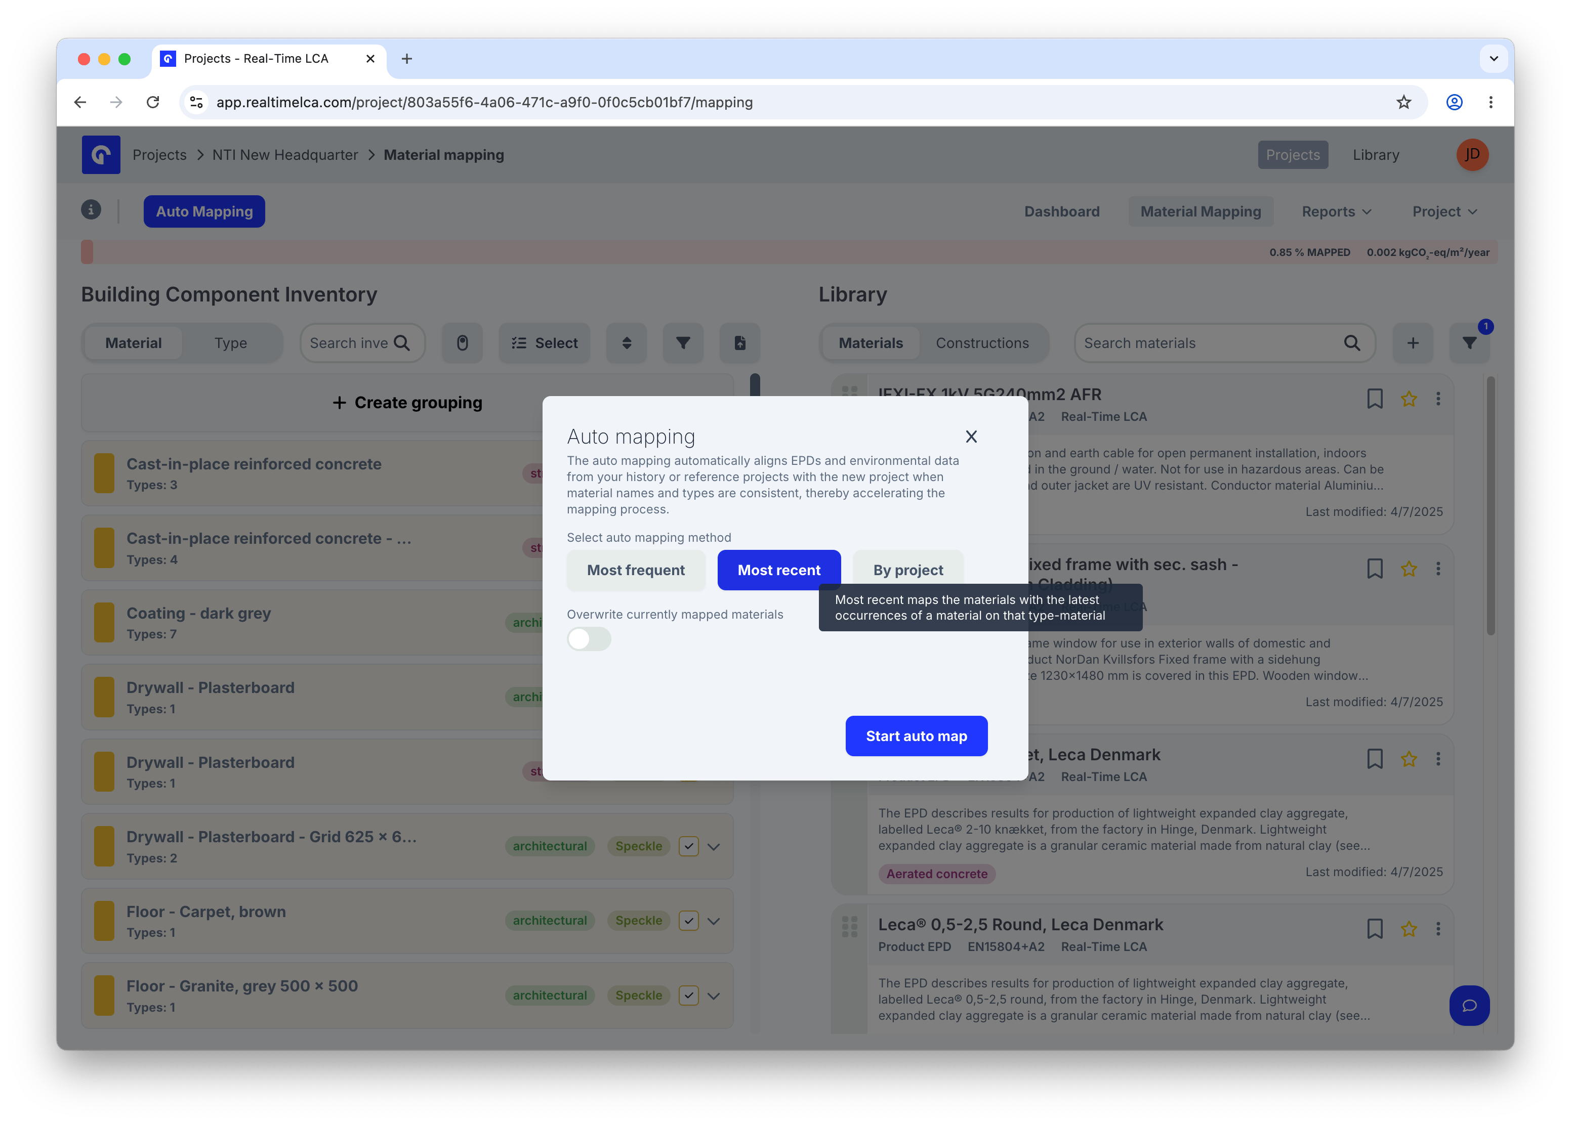Image resolution: width=1571 pixels, height=1125 pixels.
Task: Bookmark the fixed frame with sec. sash material
Action: click(x=1374, y=569)
